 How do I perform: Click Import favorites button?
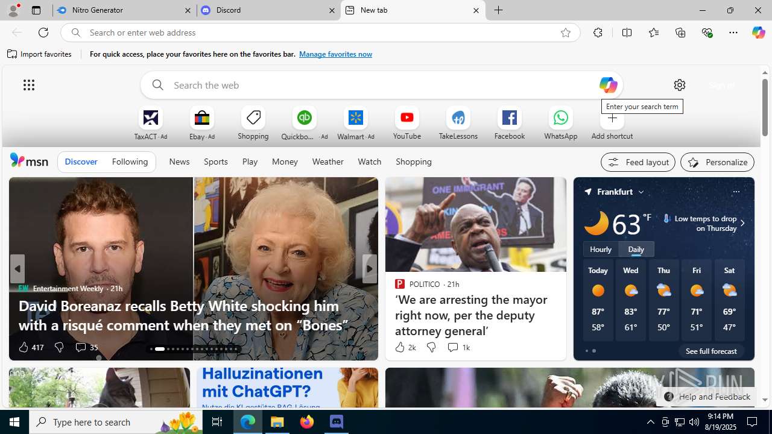(40, 54)
